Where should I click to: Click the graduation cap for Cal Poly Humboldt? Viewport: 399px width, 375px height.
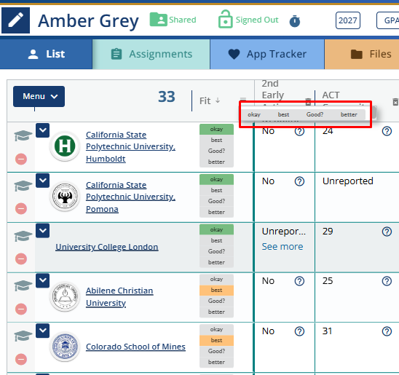(x=23, y=135)
